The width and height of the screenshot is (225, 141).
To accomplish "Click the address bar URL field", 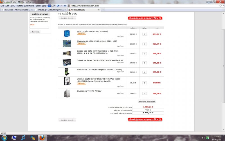I will click(x=143, y=6).
